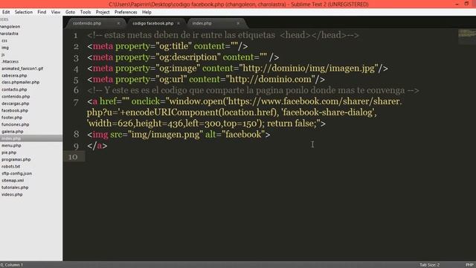476x268 pixels.
Task: Close the index.php tab
Action: [238, 23]
